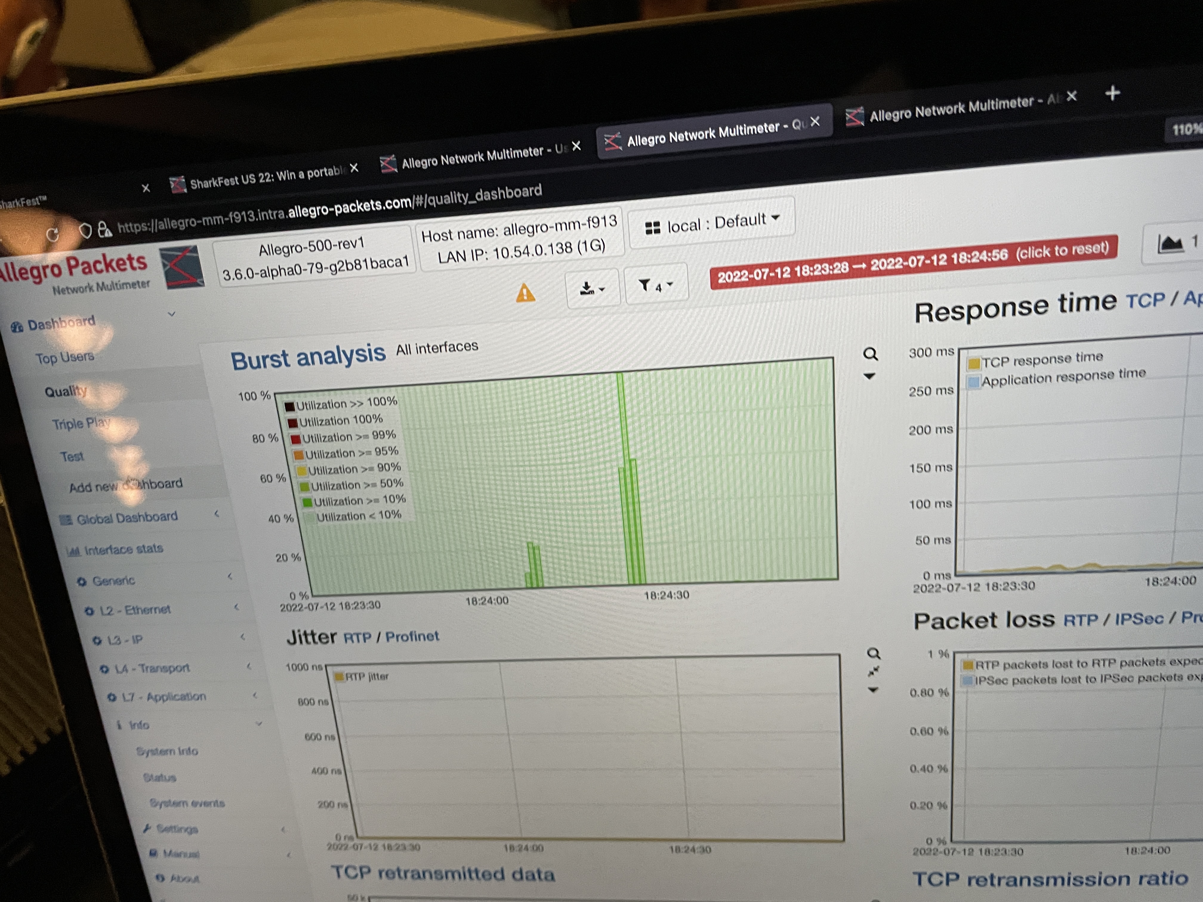This screenshot has height=902, width=1203.
Task: Open the download export dropdown button
Action: [x=592, y=288]
